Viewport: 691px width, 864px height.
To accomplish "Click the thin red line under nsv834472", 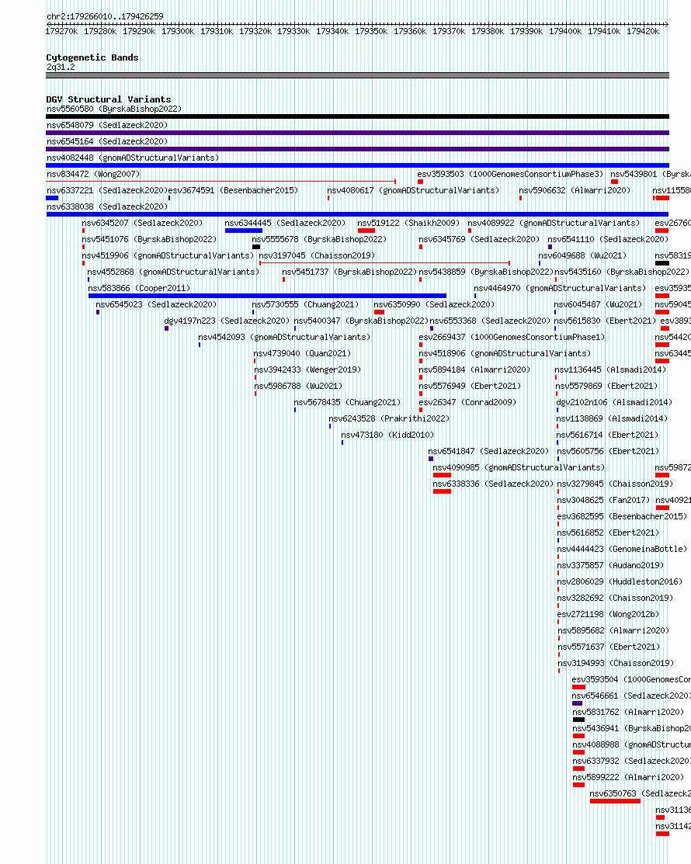I will click(x=221, y=182).
